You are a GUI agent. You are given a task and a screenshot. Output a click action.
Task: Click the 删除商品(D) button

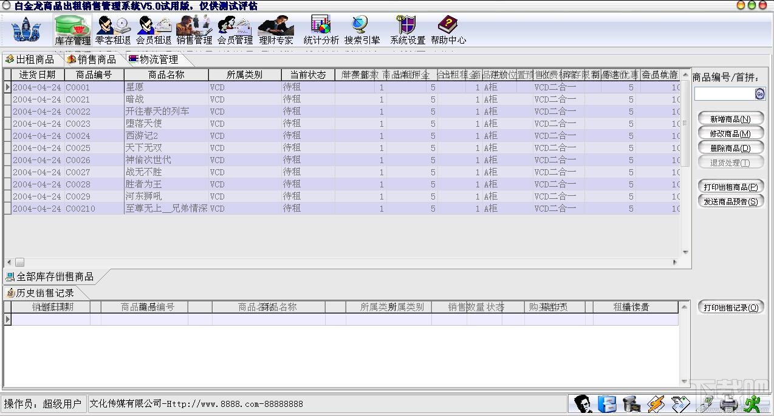tap(730, 147)
